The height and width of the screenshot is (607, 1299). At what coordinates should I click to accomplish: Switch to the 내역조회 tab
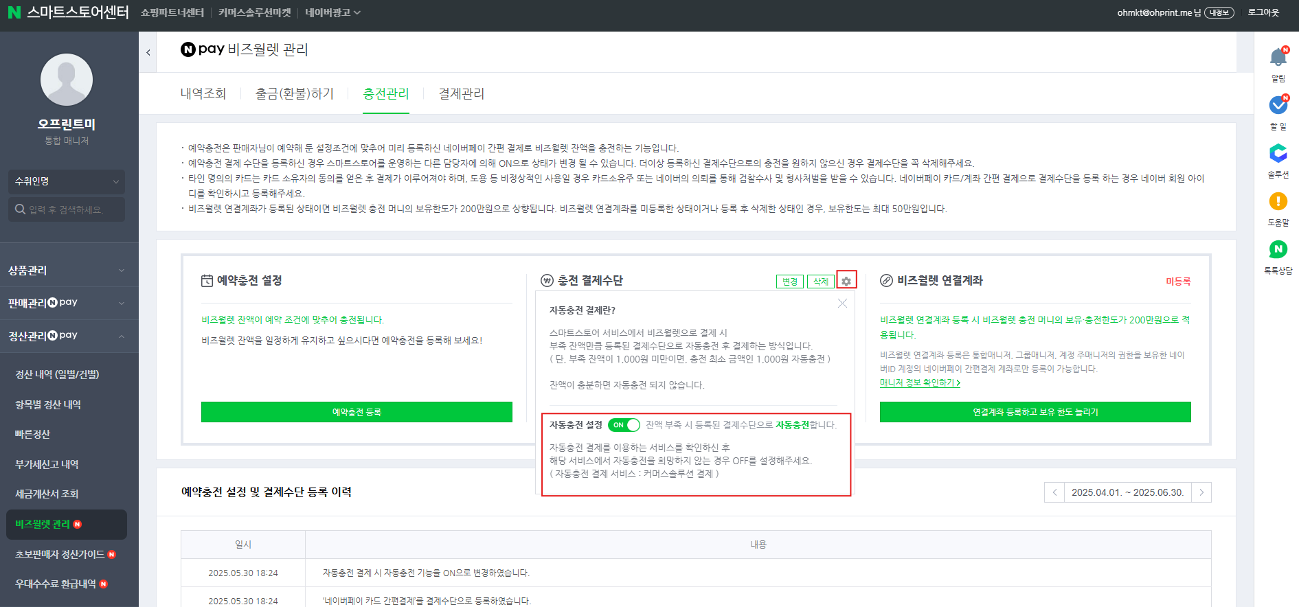[203, 93]
